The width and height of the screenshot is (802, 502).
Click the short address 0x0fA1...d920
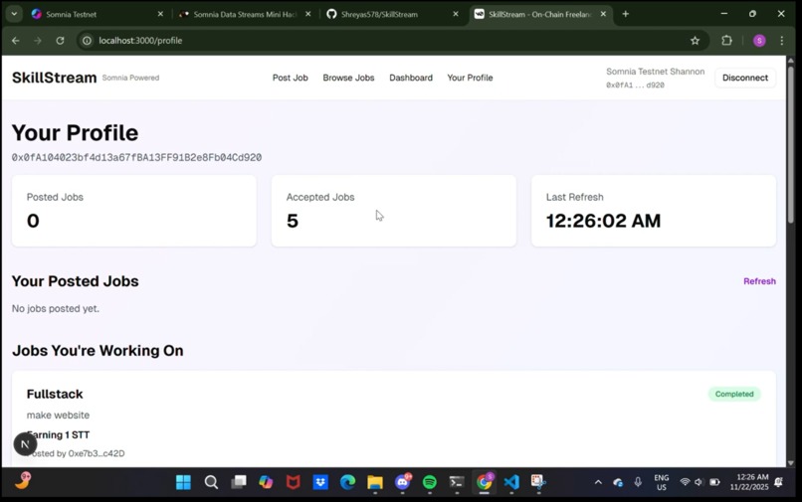tap(635, 85)
